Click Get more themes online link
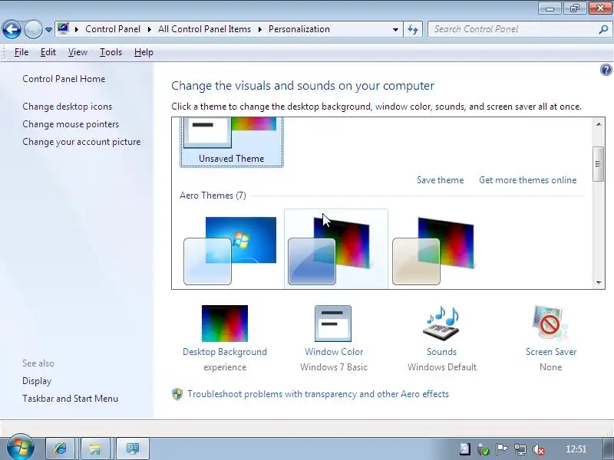The height and width of the screenshot is (460, 614). pyautogui.click(x=528, y=180)
